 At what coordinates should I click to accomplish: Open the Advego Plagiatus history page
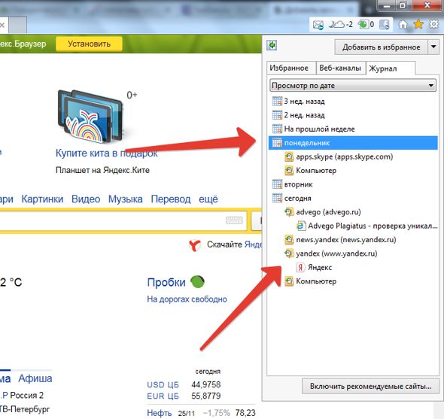click(x=367, y=226)
